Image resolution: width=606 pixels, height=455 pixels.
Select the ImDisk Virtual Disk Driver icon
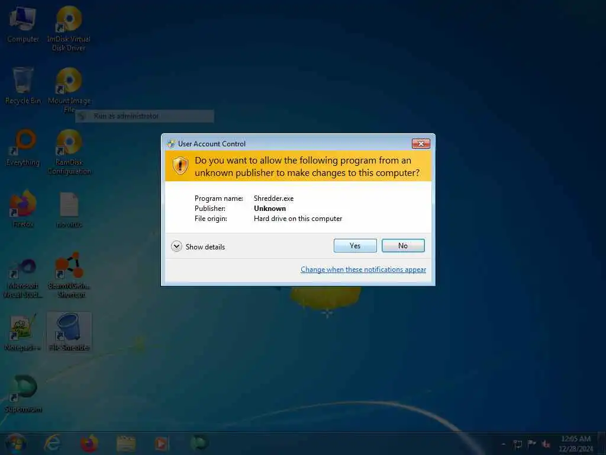pyautogui.click(x=69, y=28)
